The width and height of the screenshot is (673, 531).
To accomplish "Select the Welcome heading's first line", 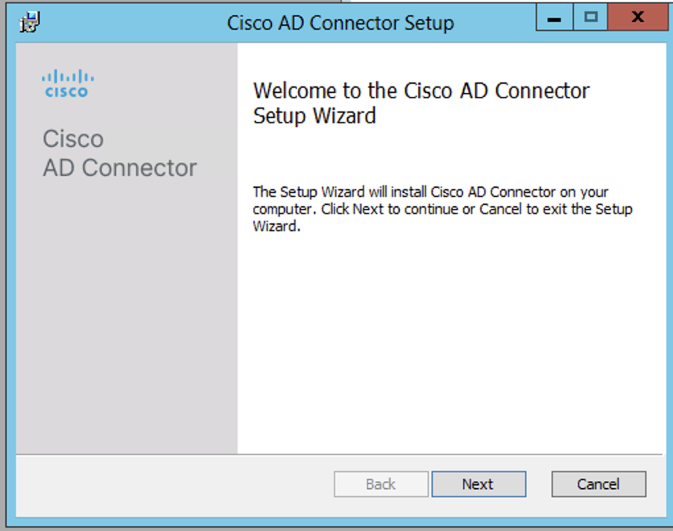I will (x=421, y=91).
